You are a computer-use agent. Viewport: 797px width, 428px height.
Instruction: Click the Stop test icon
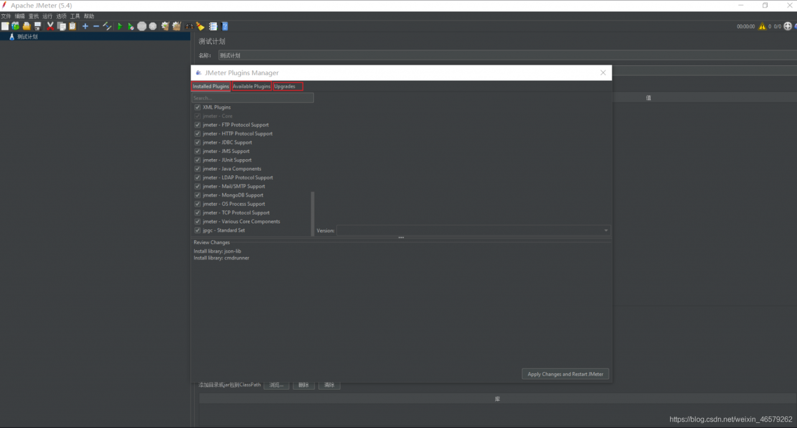click(x=142, y=26)
